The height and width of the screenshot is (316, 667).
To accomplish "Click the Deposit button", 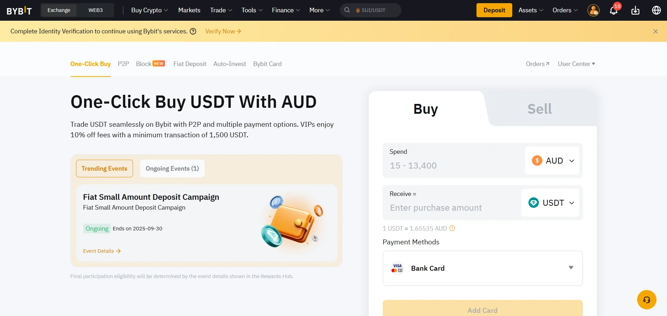I will point(494,10).
